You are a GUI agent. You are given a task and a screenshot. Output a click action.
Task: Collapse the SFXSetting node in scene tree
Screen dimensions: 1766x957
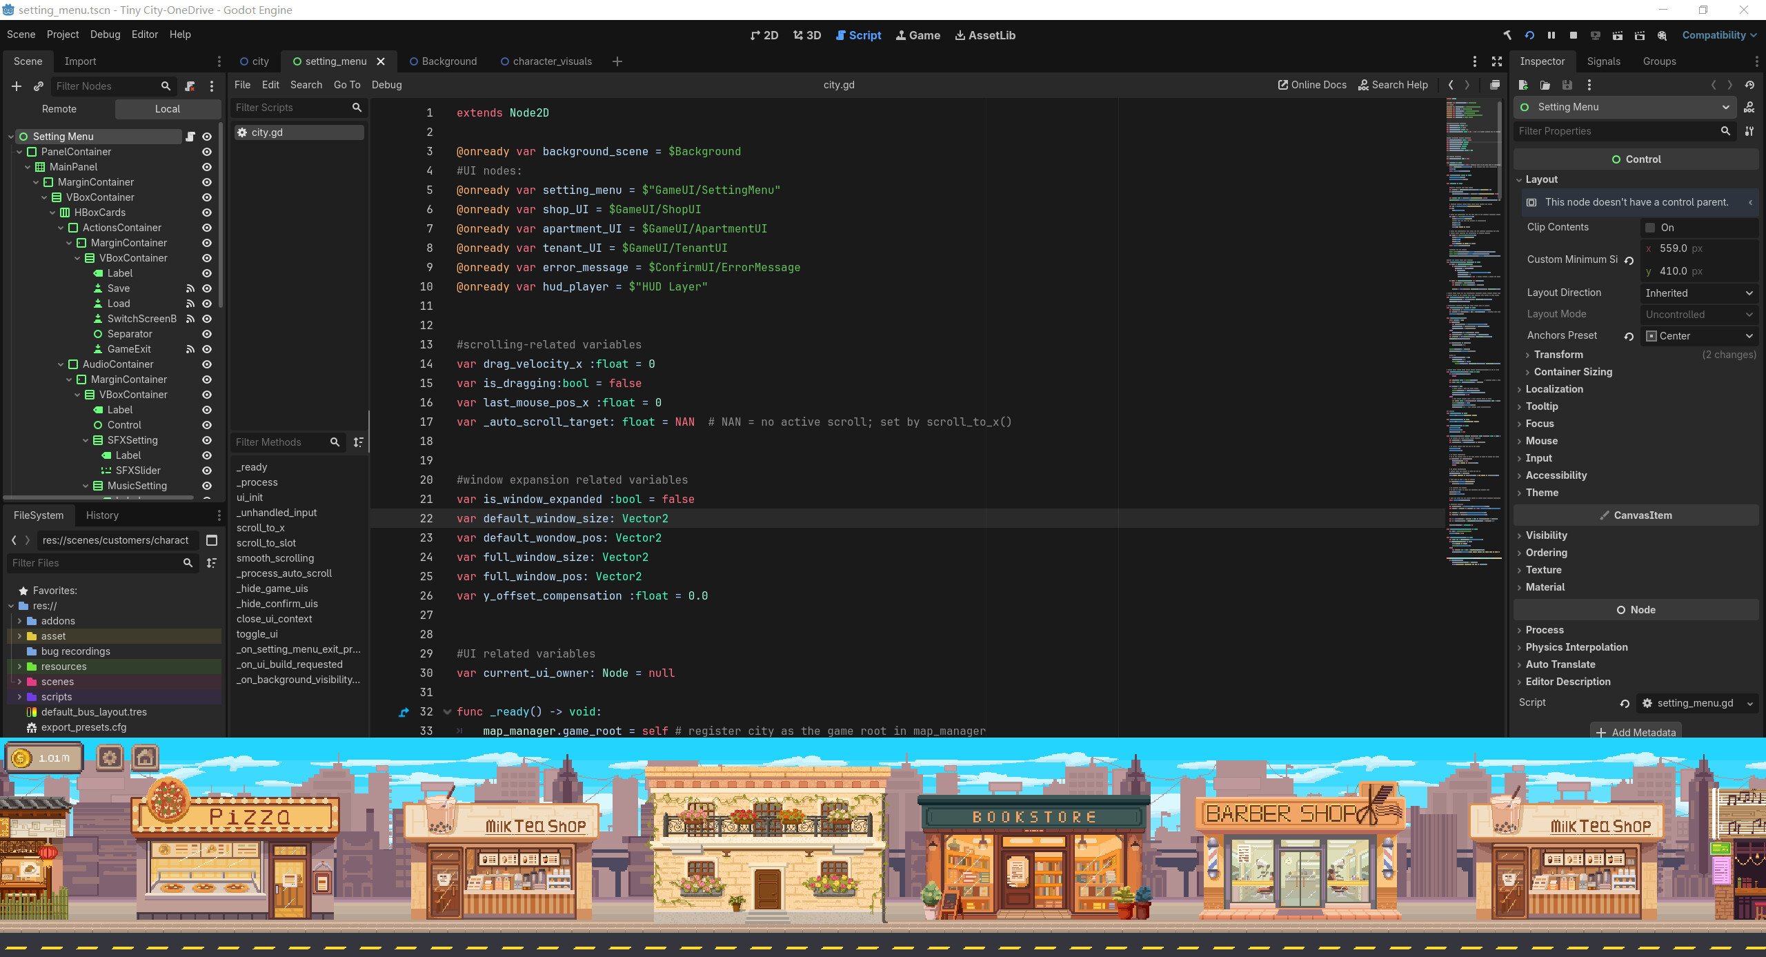click(x=86, y=440)
